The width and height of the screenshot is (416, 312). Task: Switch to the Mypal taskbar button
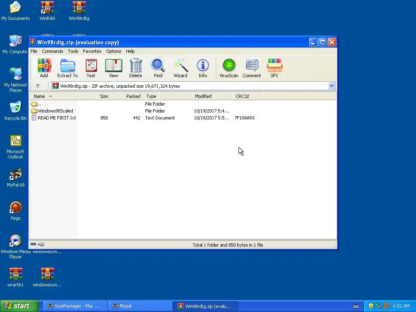140,306
